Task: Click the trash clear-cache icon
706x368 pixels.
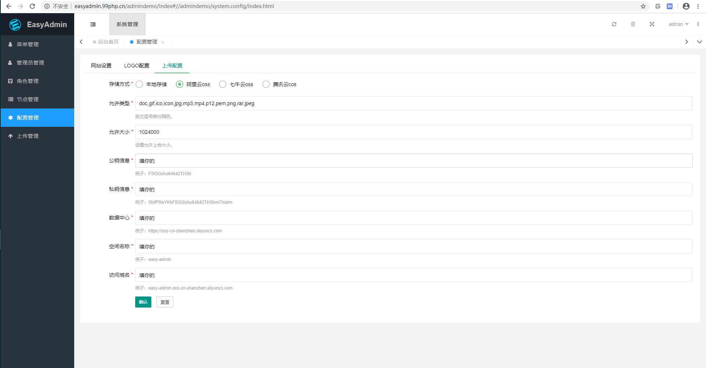Action: point(633,24)
